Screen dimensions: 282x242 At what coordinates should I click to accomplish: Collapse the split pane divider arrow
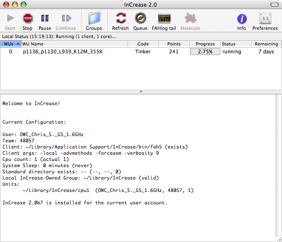141,91
